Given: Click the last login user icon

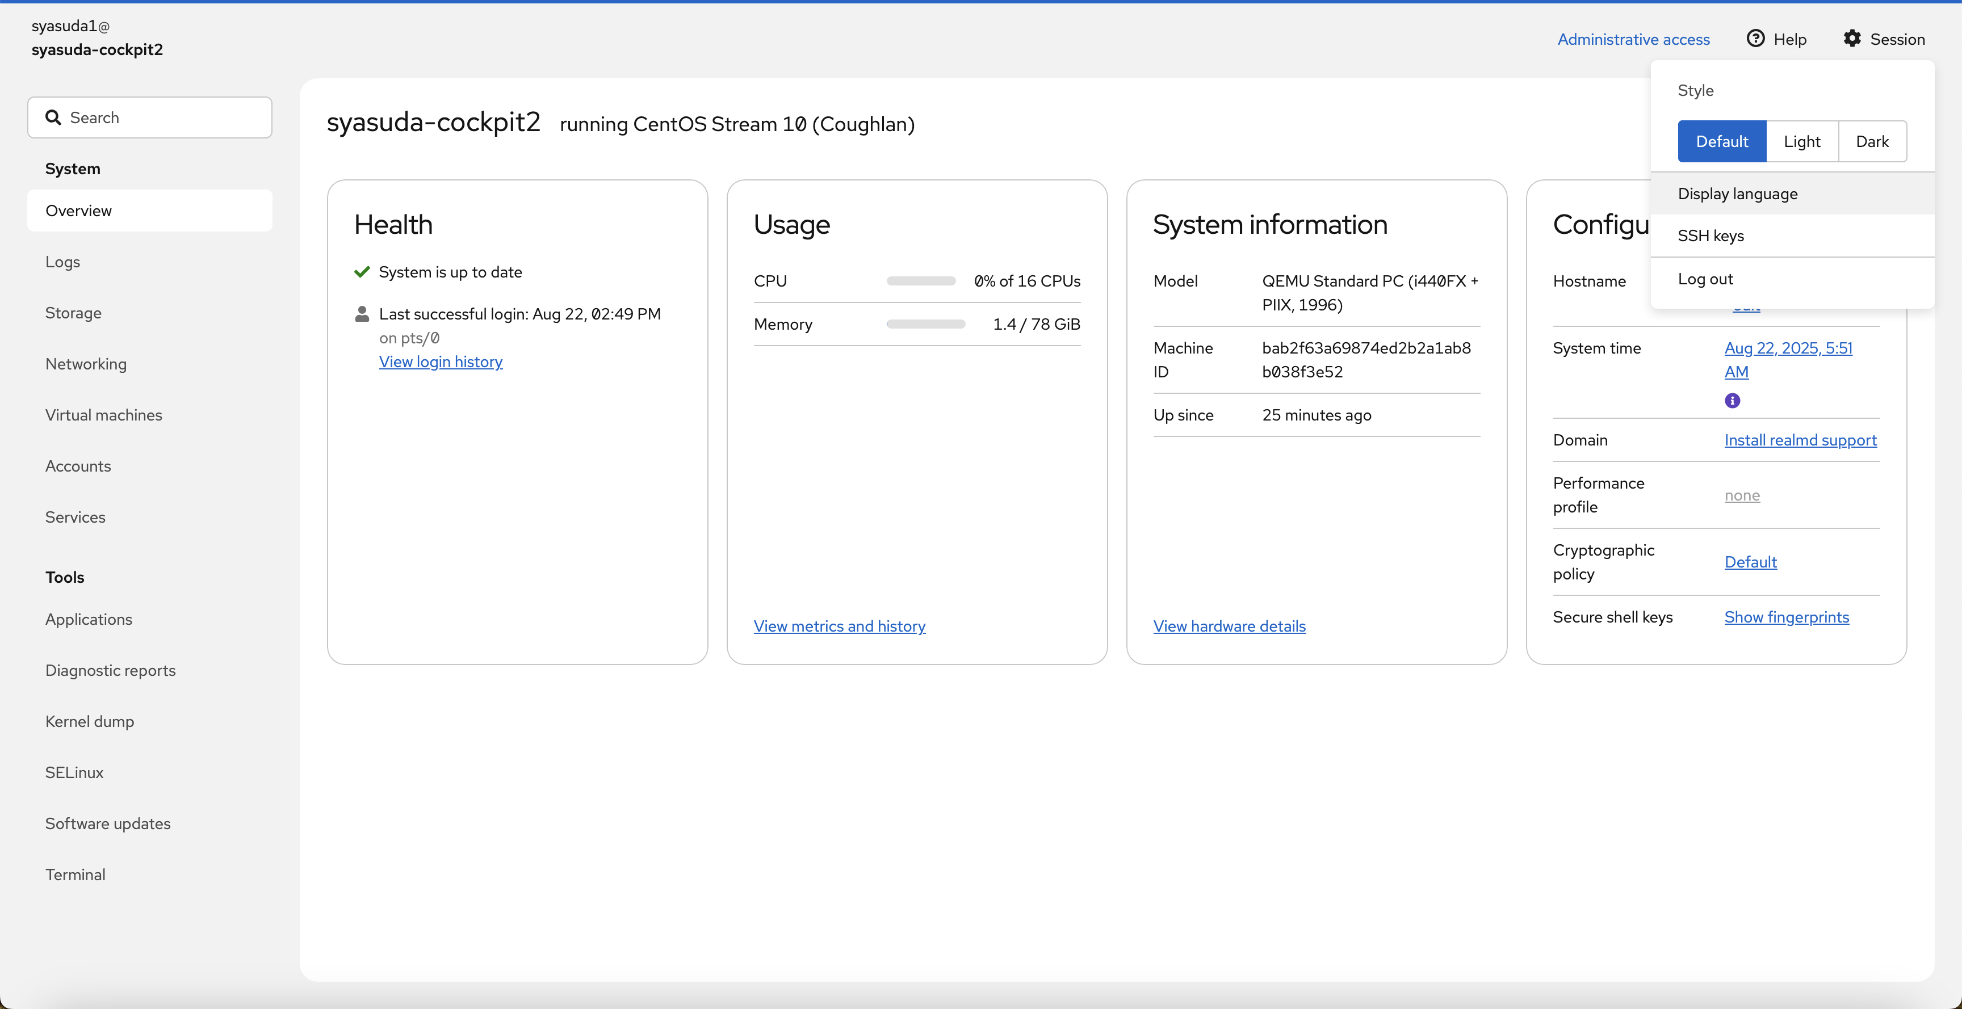Looking at the screenshot, I should 362,314.
